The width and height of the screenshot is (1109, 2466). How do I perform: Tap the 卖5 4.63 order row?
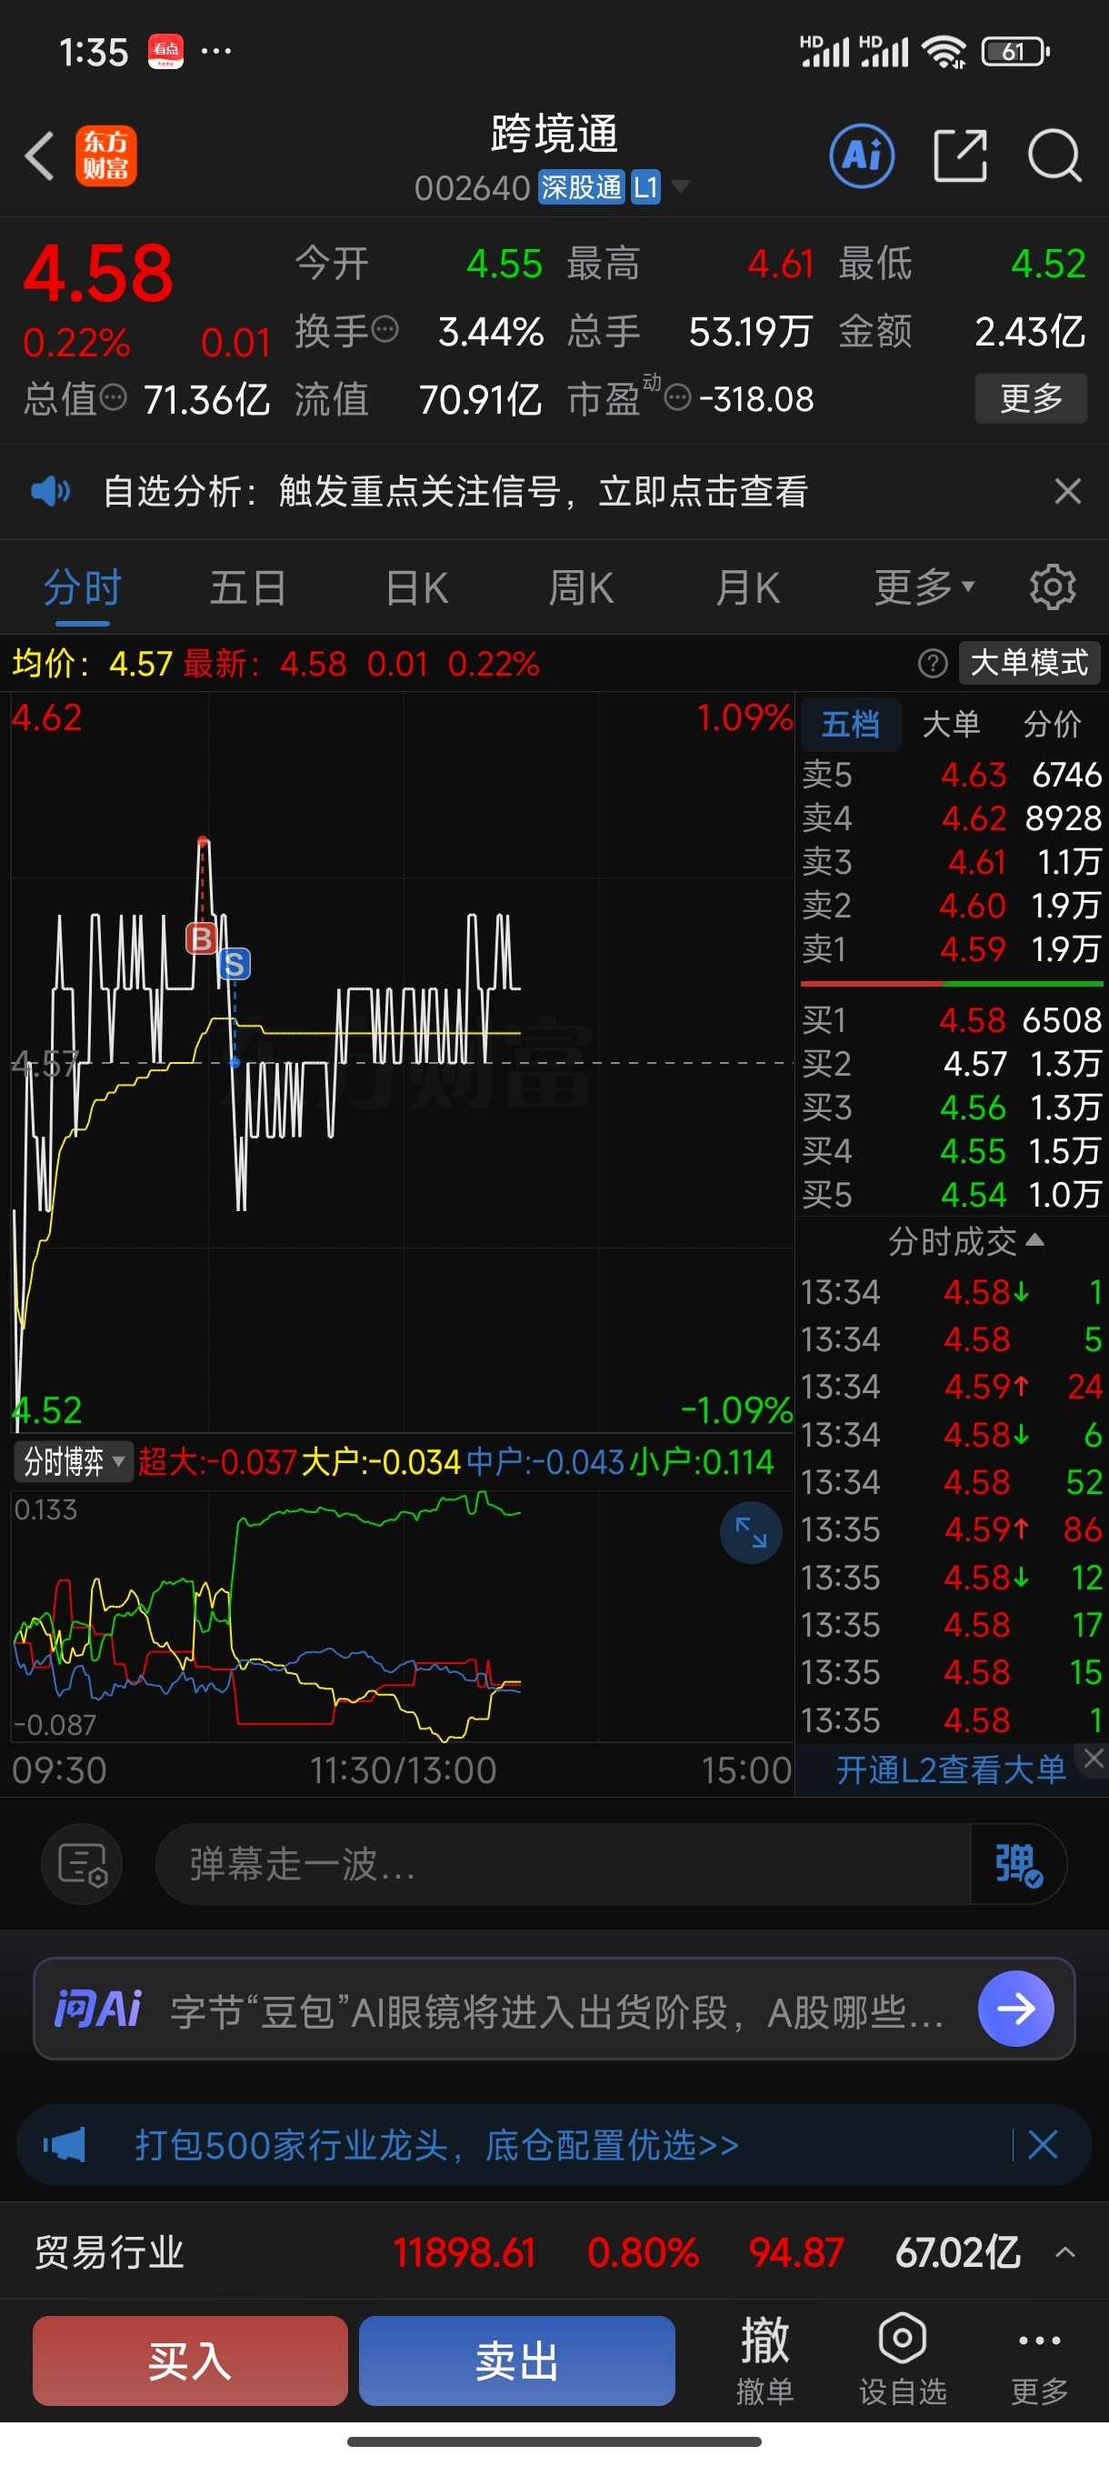951,775
